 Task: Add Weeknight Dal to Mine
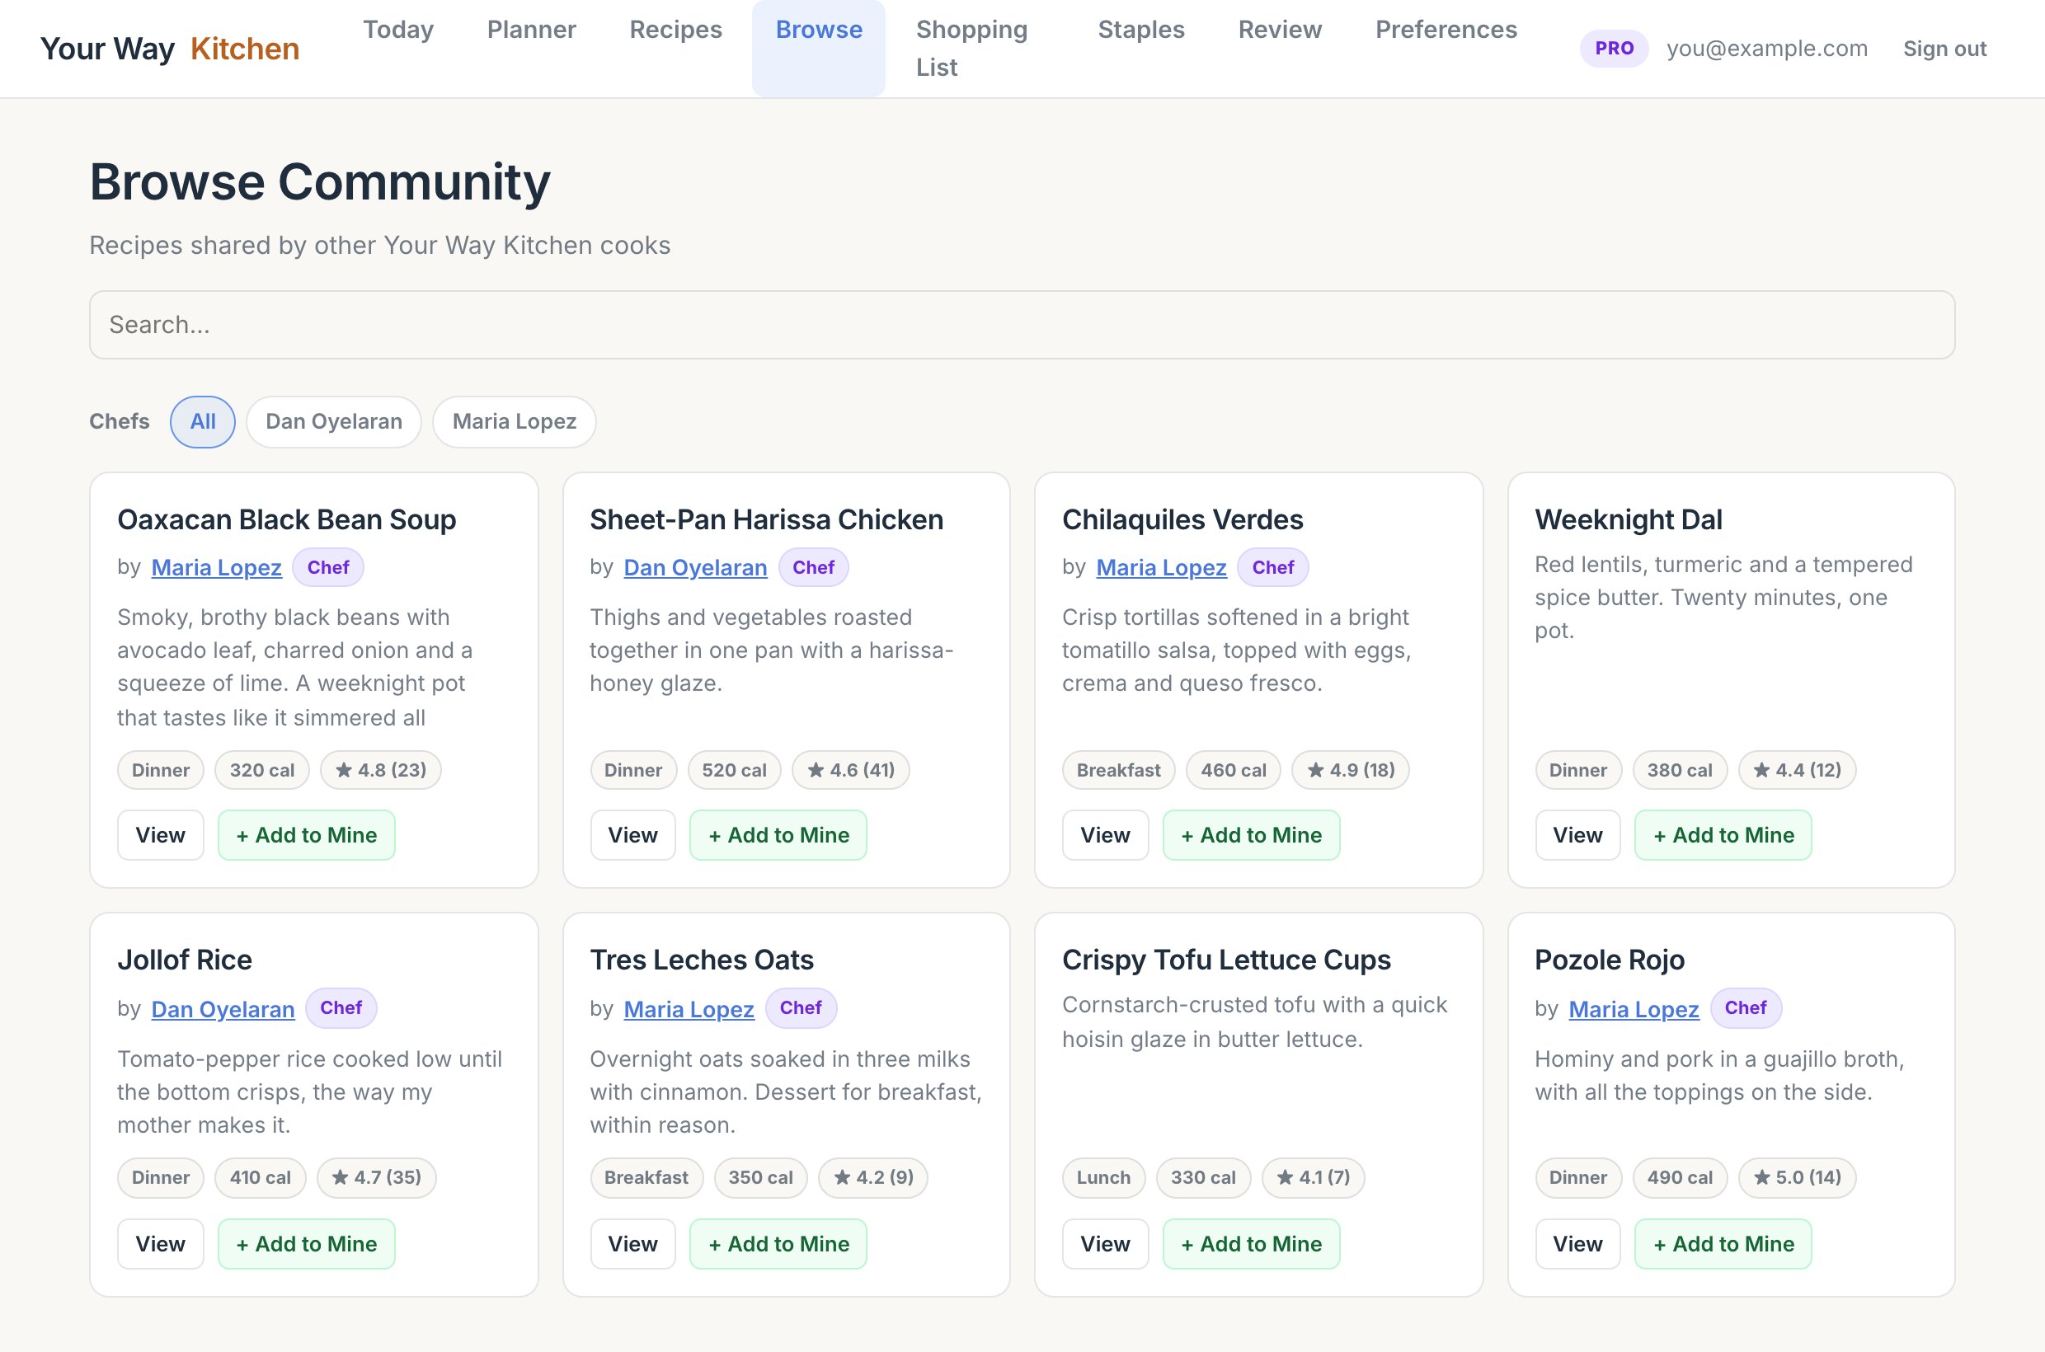click(1723, 834)
